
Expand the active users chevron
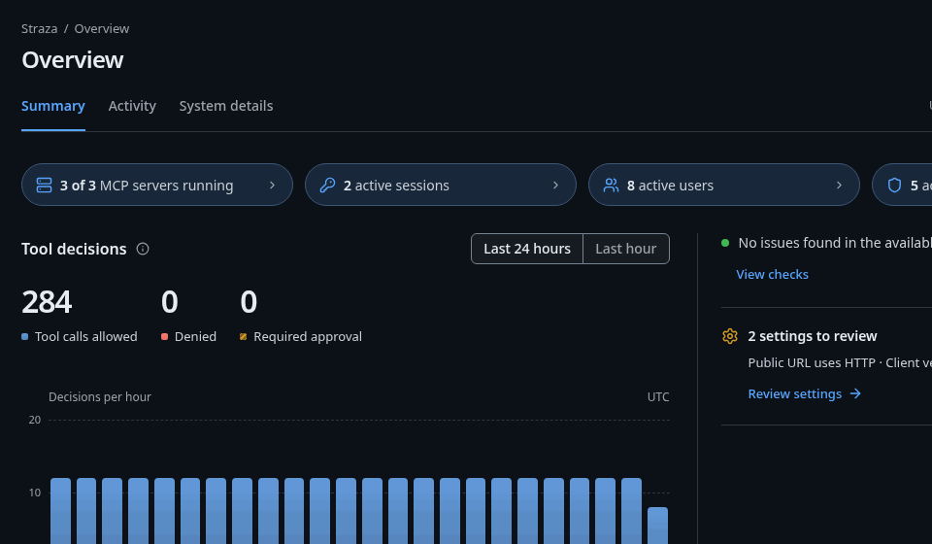click(839, 185)
